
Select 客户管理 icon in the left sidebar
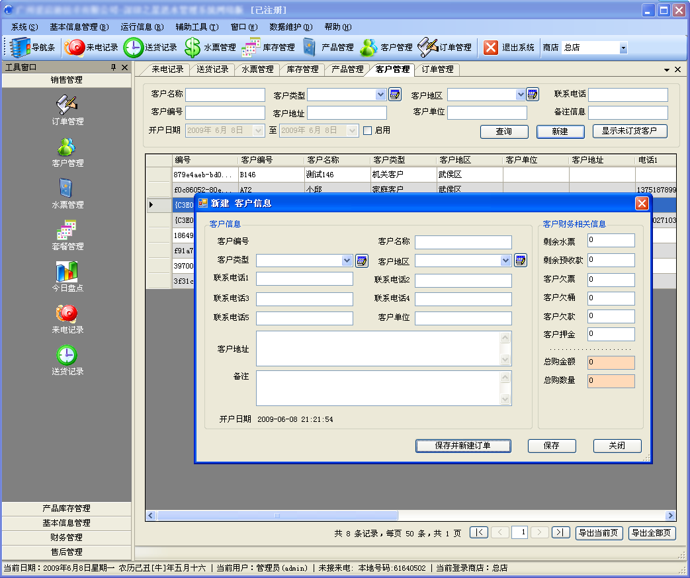click(67, 152)
